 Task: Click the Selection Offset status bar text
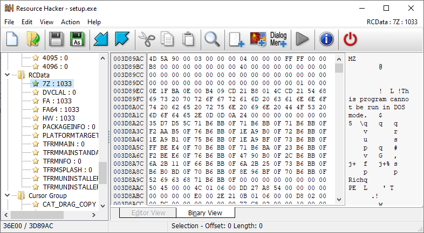(x=217, y=225)
